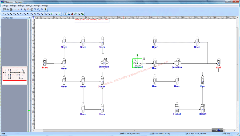Click the Pan Window diagram thumbnail
The height and width of the screenshot is (136, 240).
pyautogui.click(x=15, y=74)
